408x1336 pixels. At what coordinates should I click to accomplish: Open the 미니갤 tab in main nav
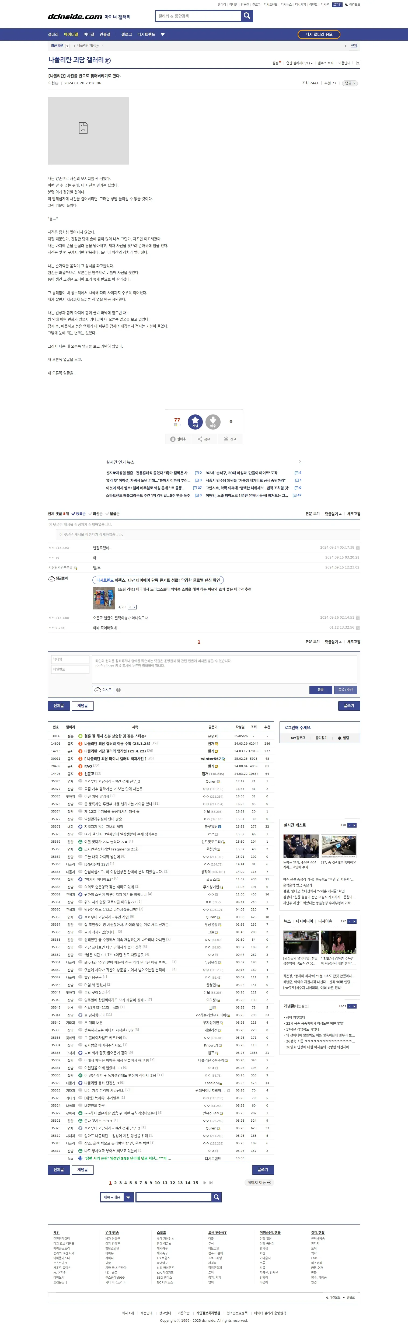89,35
